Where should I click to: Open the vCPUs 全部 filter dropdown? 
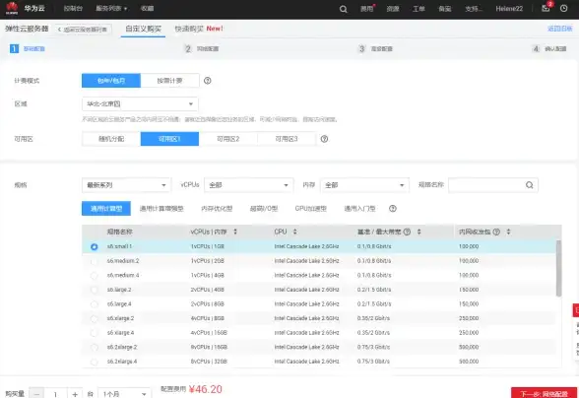point(249,185)
